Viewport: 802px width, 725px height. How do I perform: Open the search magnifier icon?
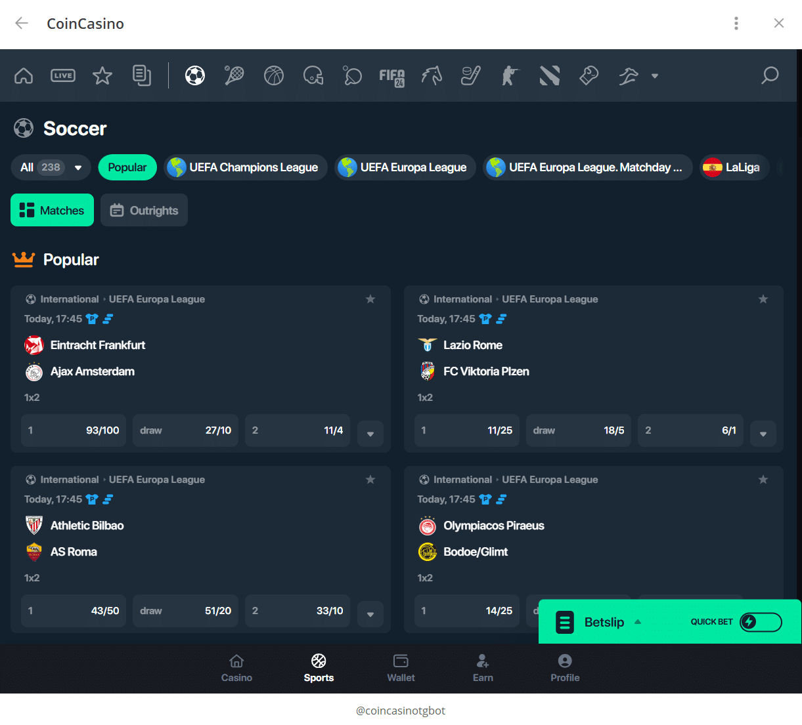click(x=770, y=76)
